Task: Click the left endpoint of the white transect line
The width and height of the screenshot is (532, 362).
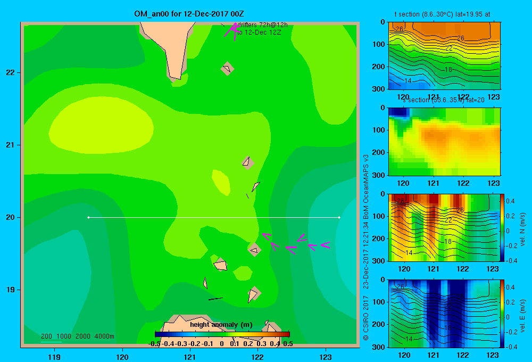Action: pos(88,217)
